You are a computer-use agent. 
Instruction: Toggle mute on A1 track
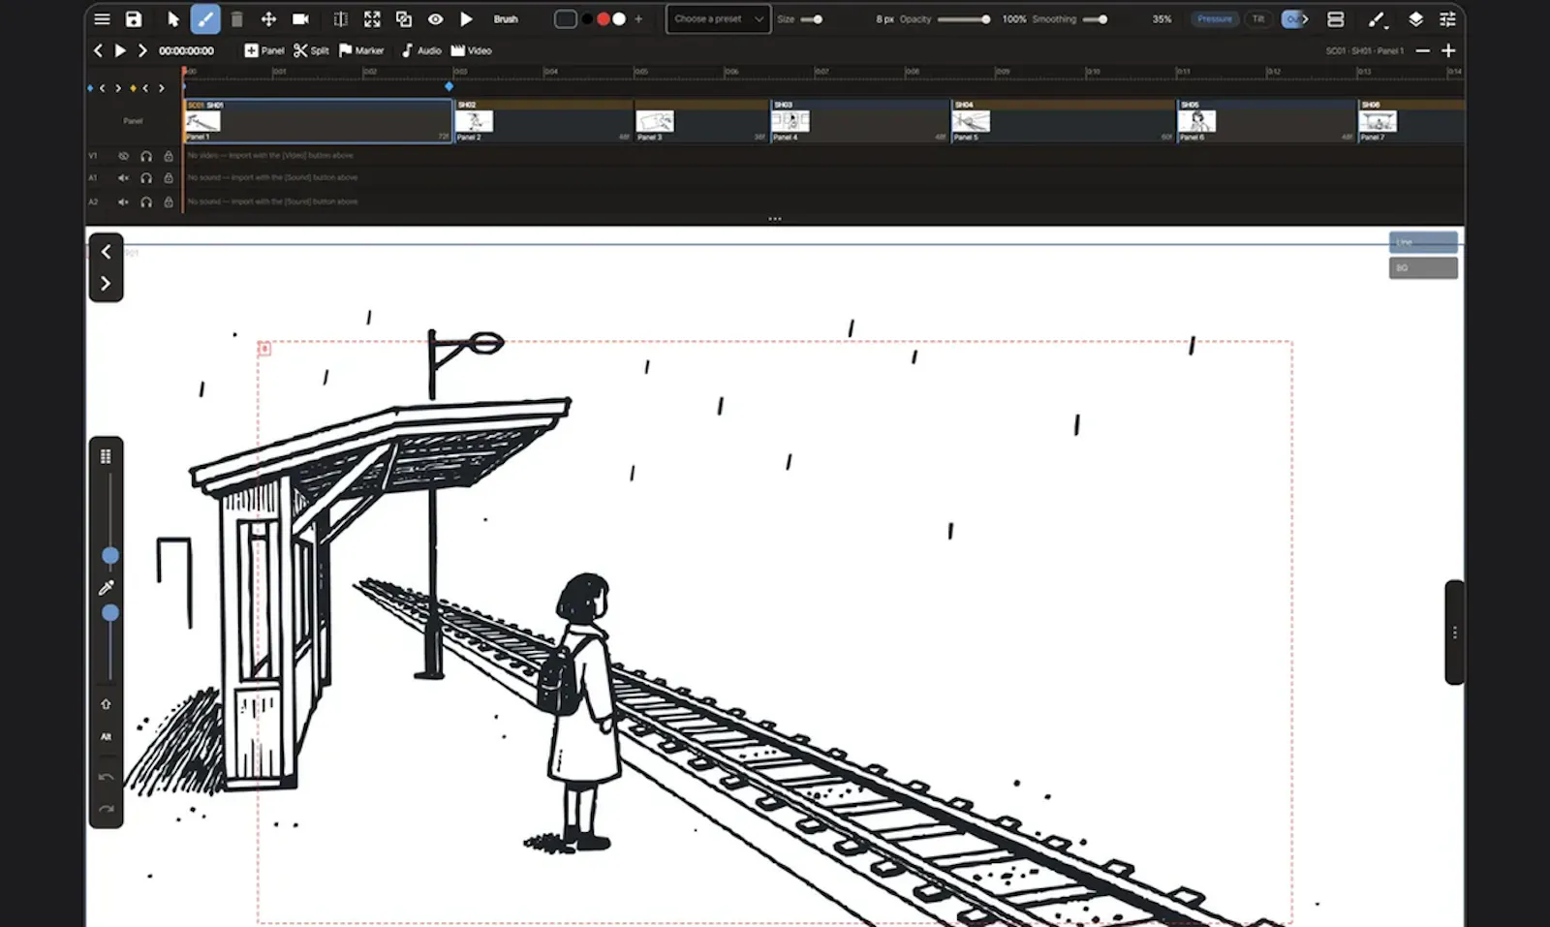123,178
